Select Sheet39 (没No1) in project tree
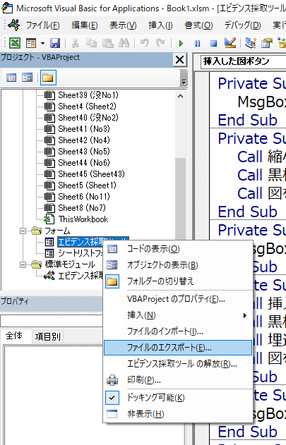The image size is (286, 445). (x=88, y=95)
